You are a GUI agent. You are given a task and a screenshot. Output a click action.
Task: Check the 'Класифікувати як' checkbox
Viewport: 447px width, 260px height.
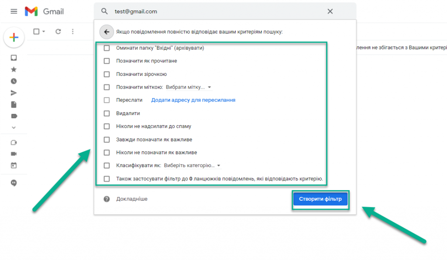pos(107,165)
